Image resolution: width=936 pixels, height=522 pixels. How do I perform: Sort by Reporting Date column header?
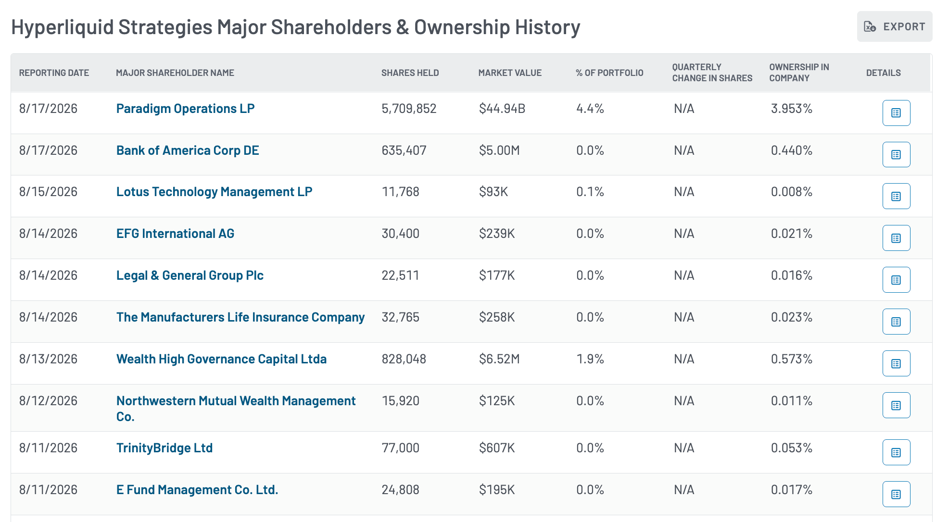(x=54, y=73)
